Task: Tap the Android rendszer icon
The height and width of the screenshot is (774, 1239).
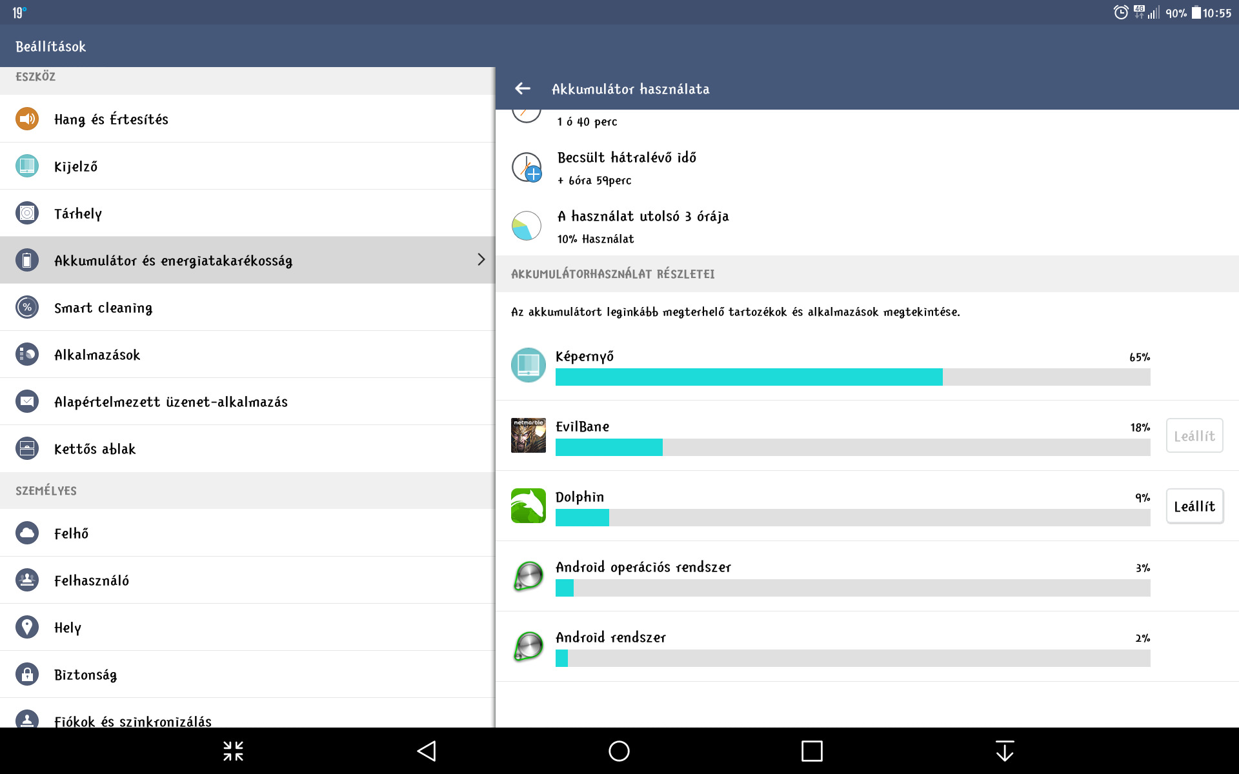Action: click(529, 646)
